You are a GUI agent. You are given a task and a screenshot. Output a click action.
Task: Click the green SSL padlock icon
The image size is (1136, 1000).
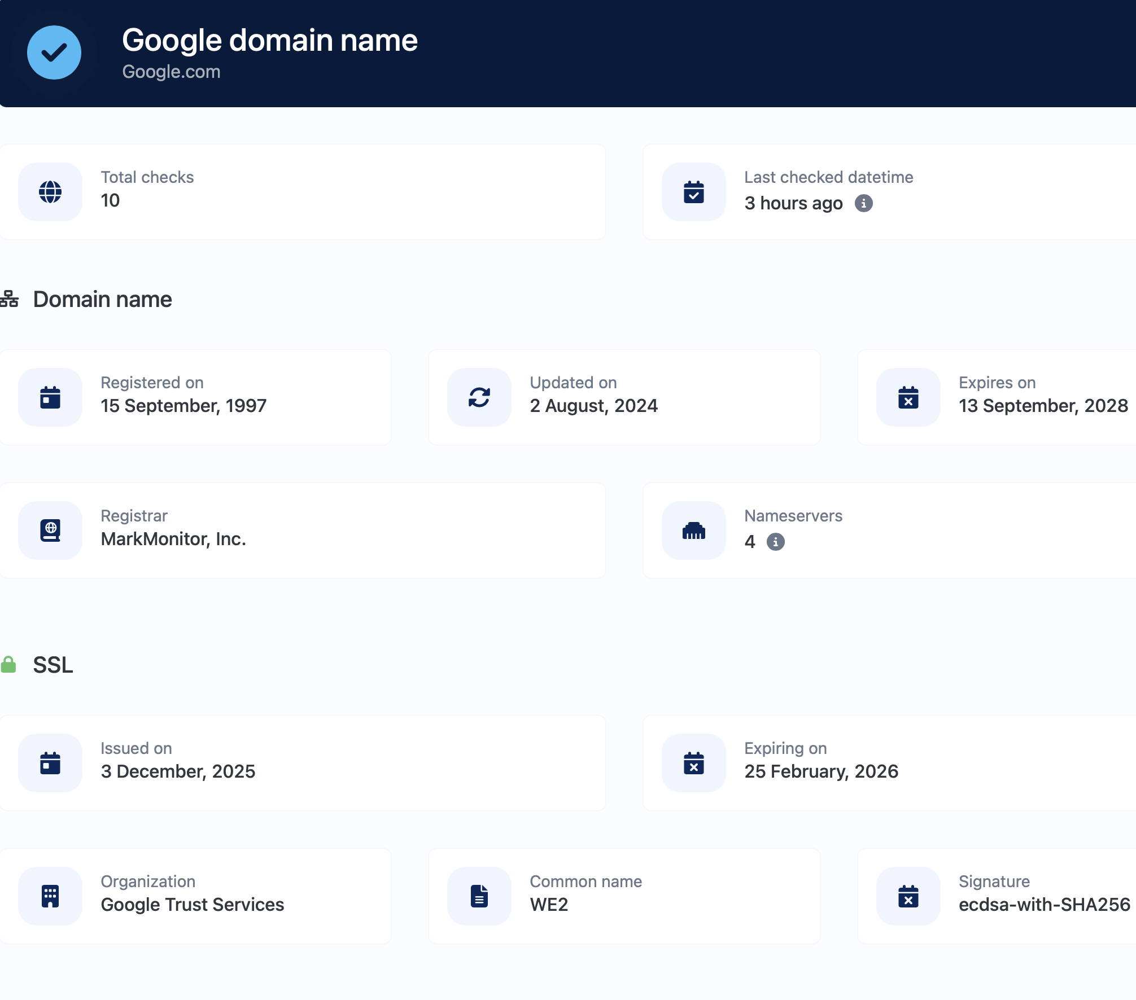coord(8,665)
